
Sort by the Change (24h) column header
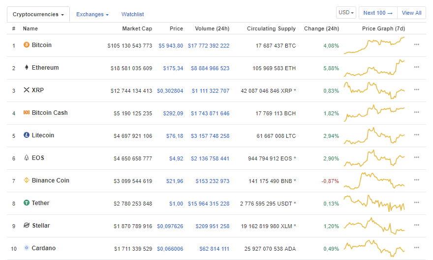click(x=321, y=28)
